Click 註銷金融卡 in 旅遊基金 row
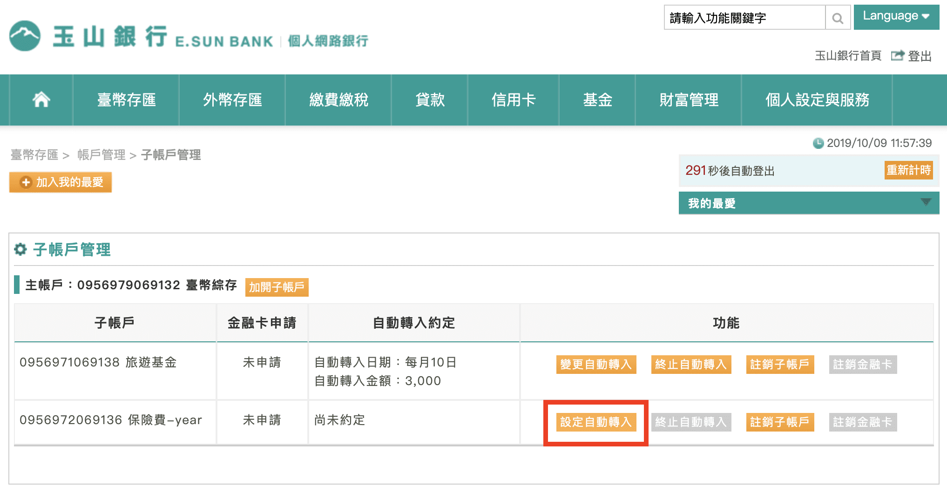 pyautogui.click(x=863, y=364)
